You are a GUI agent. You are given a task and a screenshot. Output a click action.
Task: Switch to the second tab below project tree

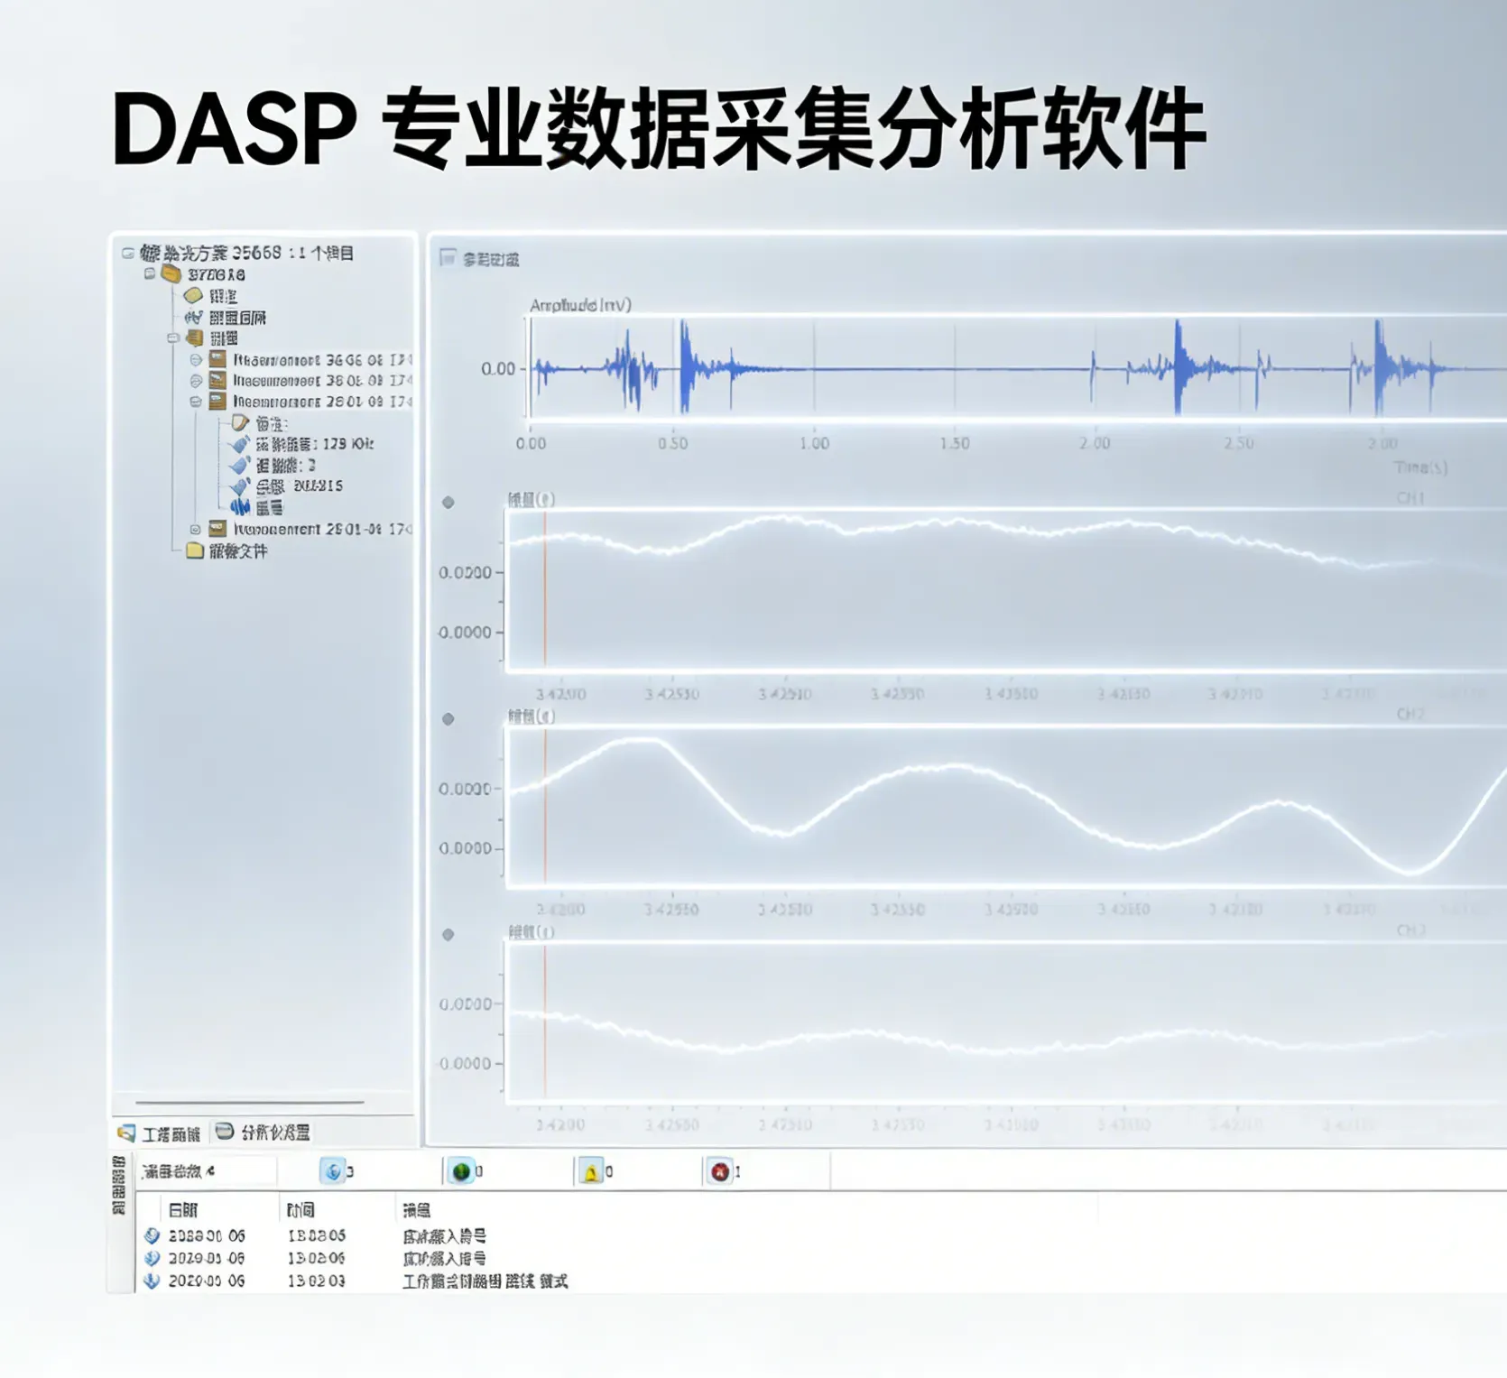coord(263,1133)
